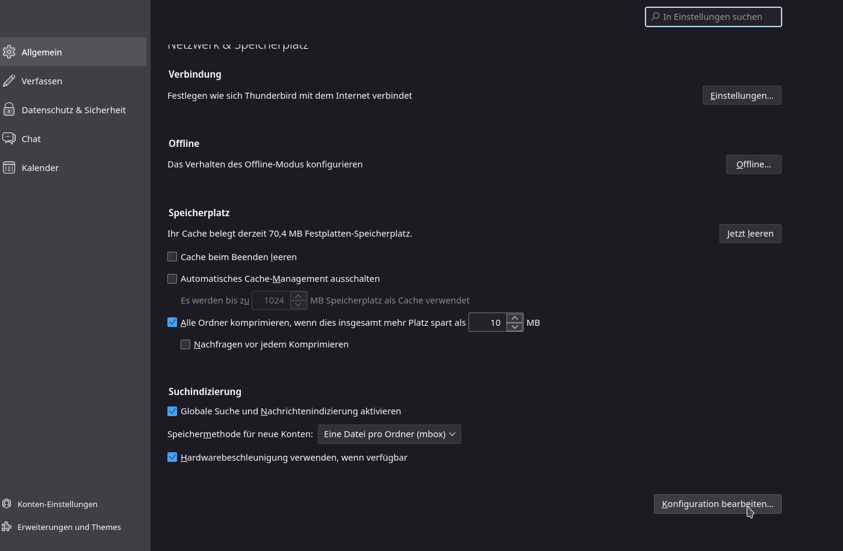Click the magnifier icon in the search field
The height and width of the screenshot is (551, 843).
point(655,17)
